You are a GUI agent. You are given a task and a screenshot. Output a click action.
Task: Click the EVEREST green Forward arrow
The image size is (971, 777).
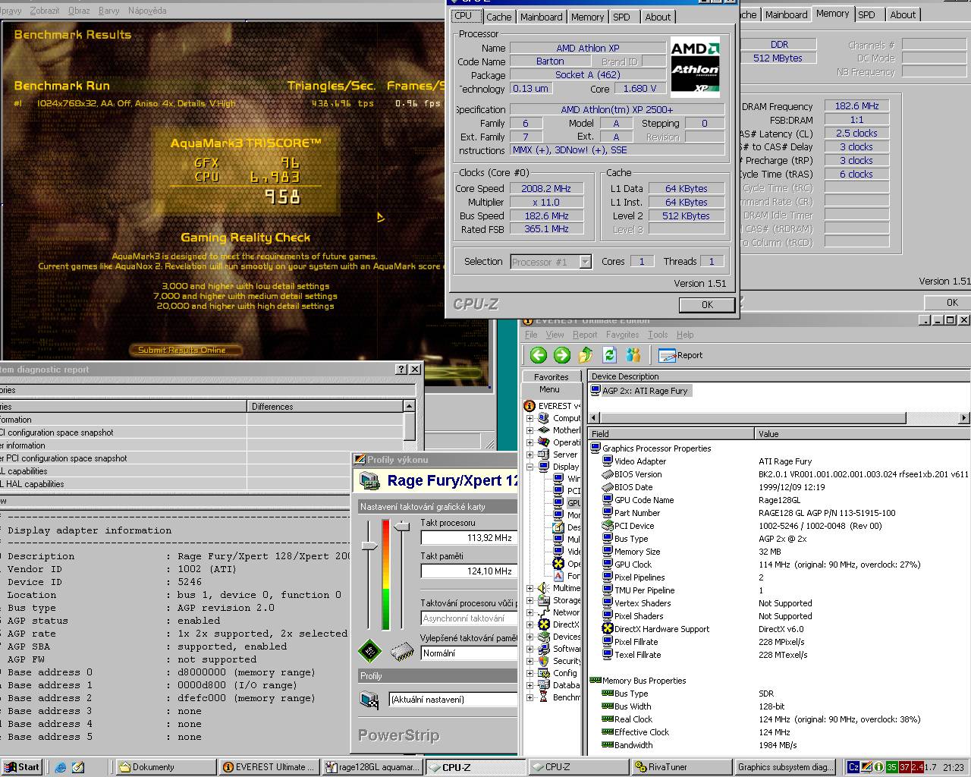(x=562, y=355)
